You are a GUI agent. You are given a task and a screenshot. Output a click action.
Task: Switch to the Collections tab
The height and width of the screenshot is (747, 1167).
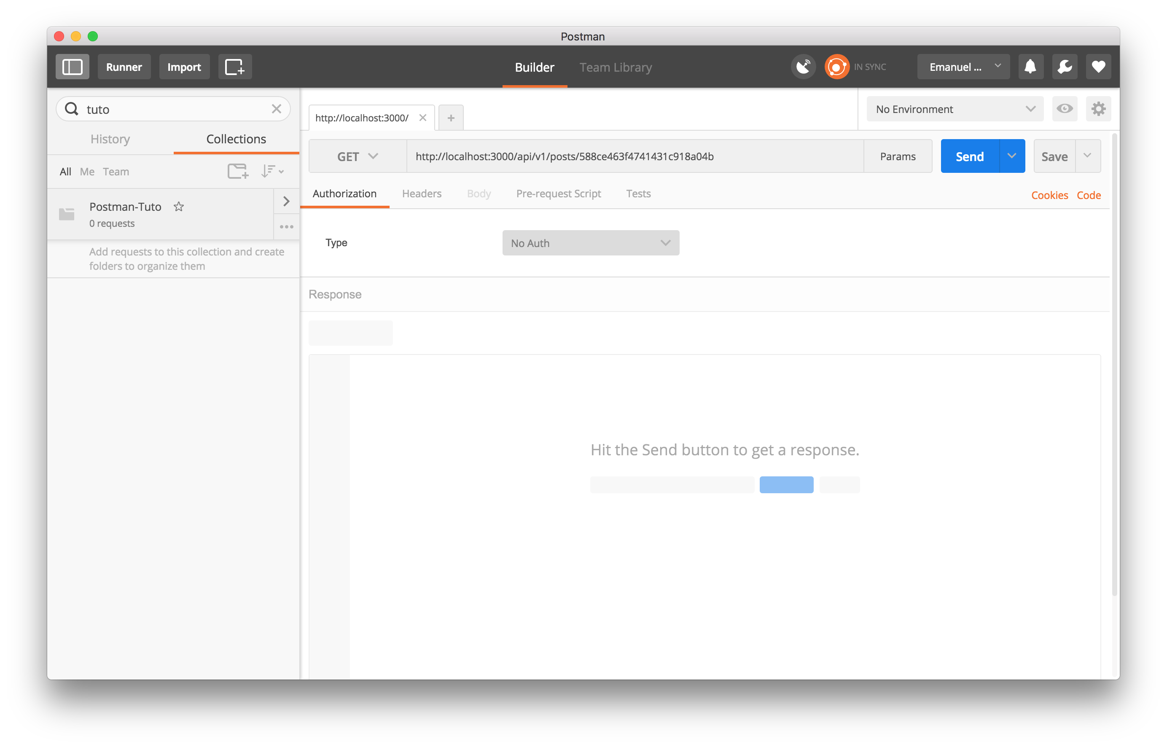[236, 139]
